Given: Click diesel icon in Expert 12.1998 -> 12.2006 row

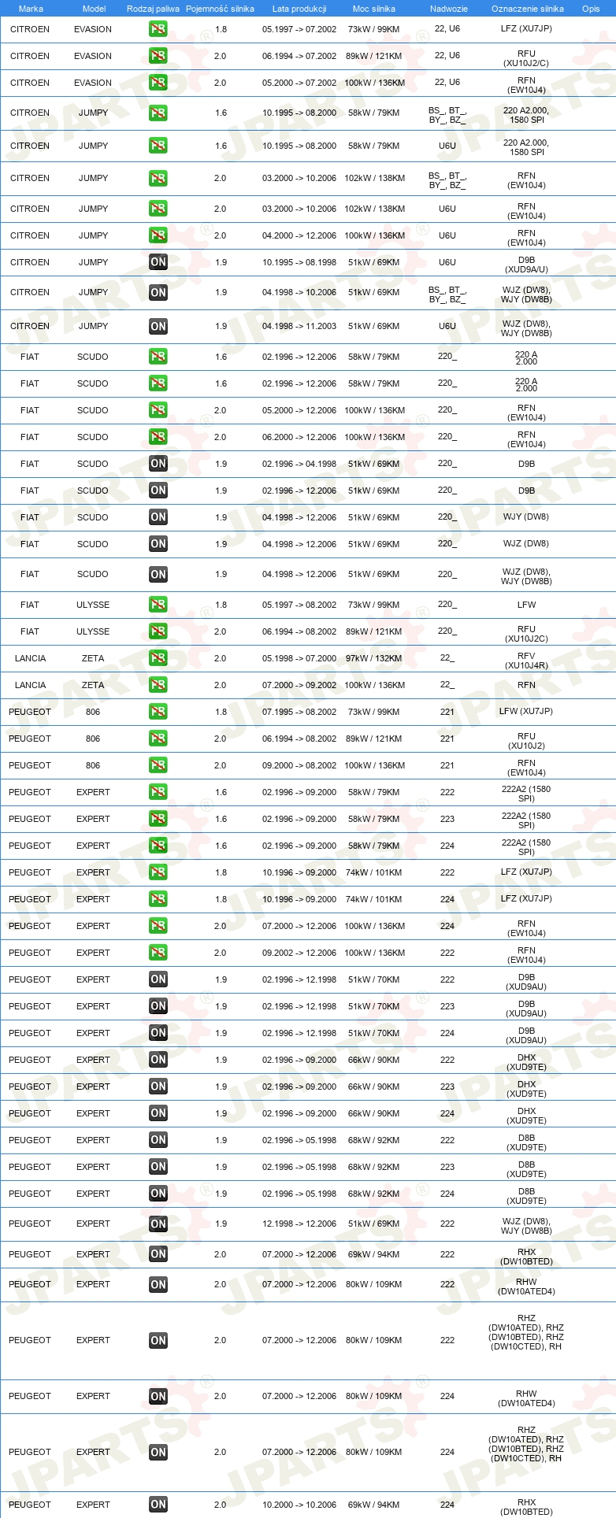Looking at the screenshot, I should click(x=158, y=1224).
